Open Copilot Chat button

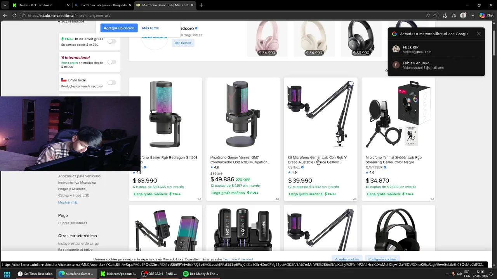pyautogui.click(x=486, y=15)
